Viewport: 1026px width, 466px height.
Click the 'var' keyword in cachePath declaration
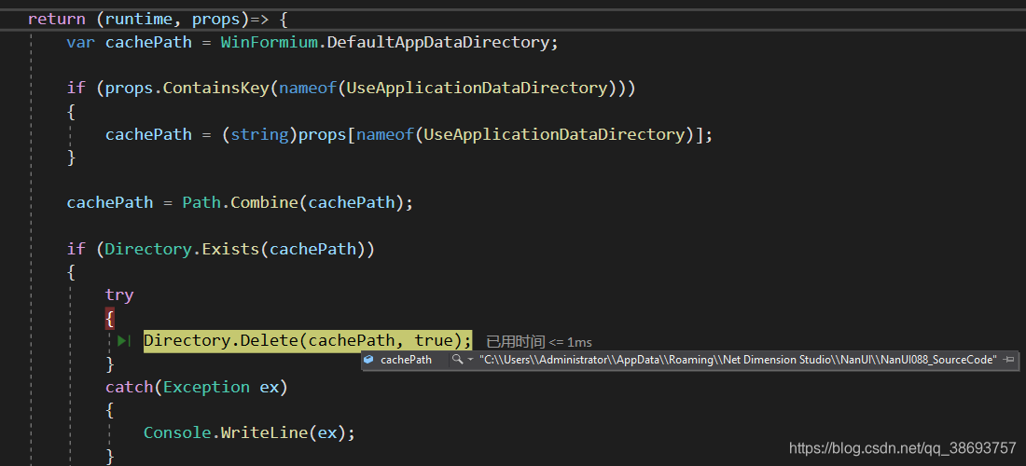tap(80, 43)
